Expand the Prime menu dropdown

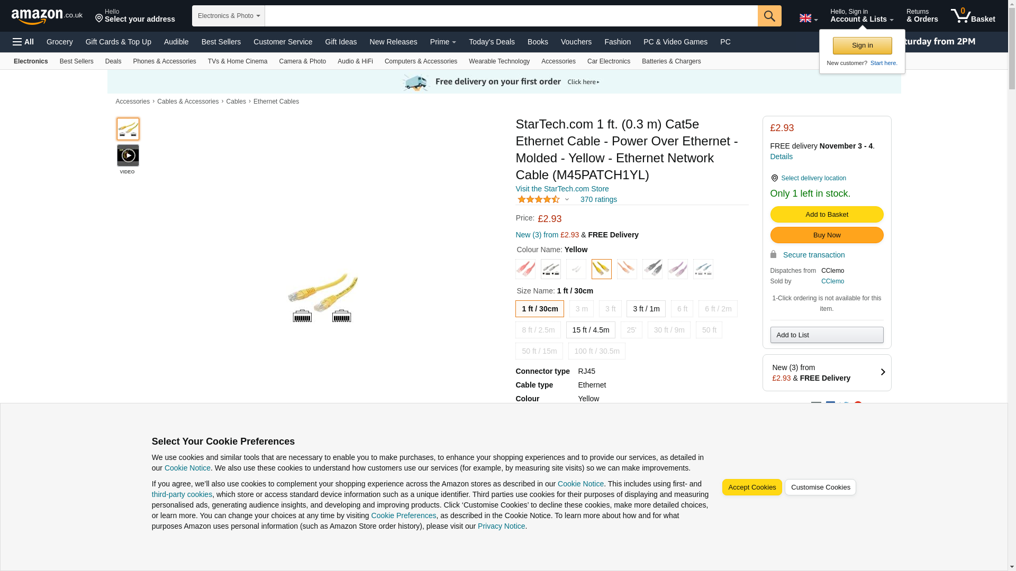(442, 42)
